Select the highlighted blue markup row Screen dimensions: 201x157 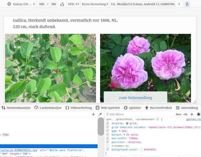pos(49,146)
